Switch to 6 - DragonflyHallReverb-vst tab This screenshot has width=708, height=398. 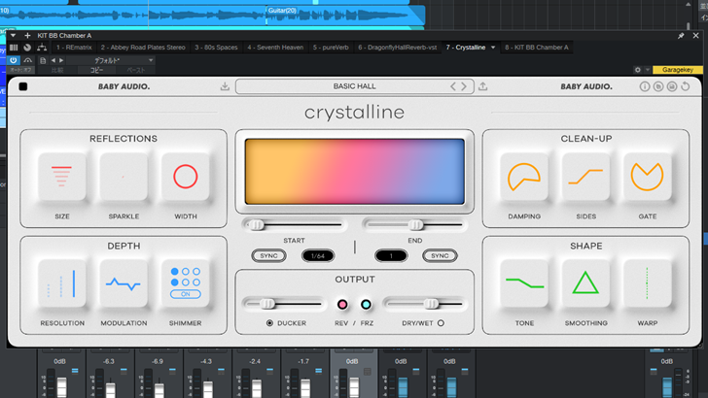(398, 48)
